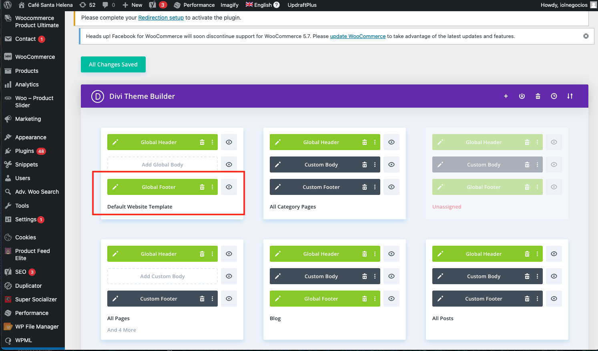Delete Custom Footer in All Pages template
Viewport: 598px width, 351px height.
point(202,299)
